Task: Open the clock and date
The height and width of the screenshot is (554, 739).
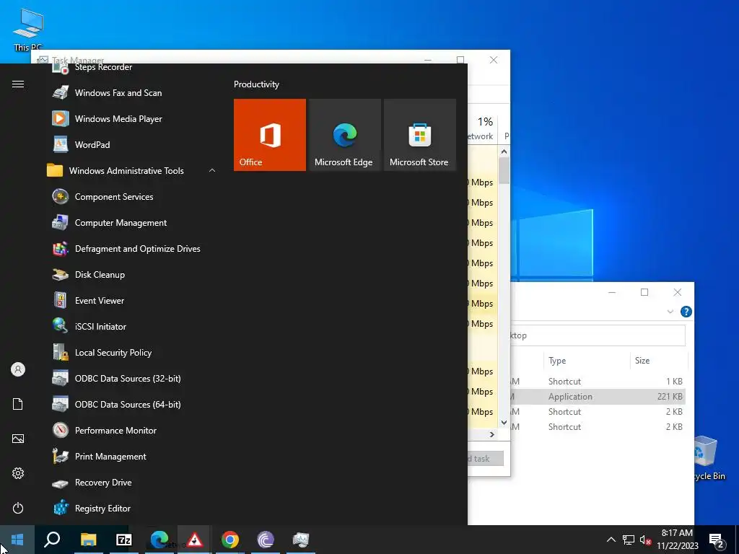Action: click(x=677, y=540)
